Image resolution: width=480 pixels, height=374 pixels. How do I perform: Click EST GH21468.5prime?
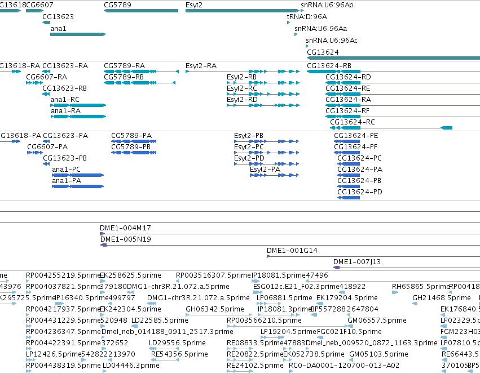pyautogui.click(x=415, y=304)
